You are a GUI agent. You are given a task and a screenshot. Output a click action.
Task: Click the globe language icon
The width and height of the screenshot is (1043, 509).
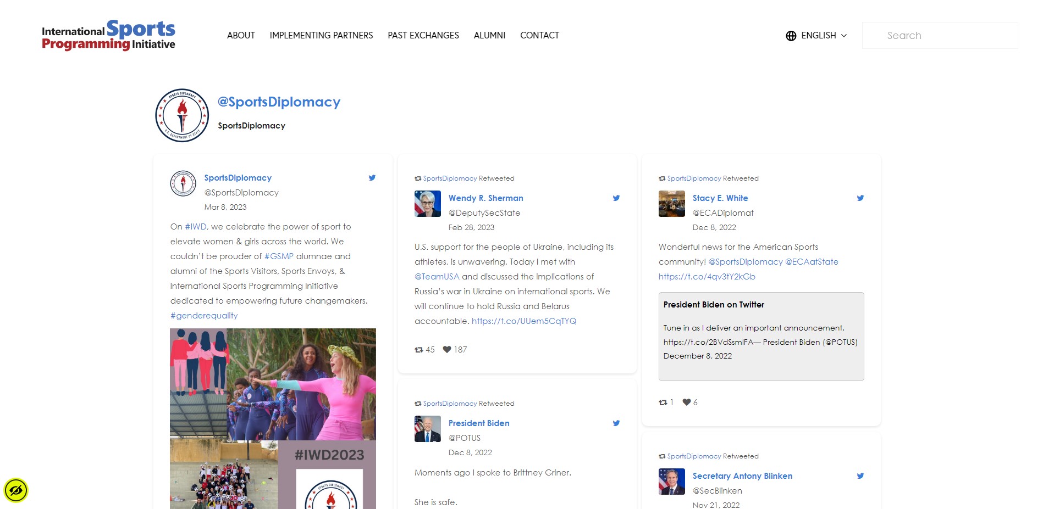click(x=791, y=36)
